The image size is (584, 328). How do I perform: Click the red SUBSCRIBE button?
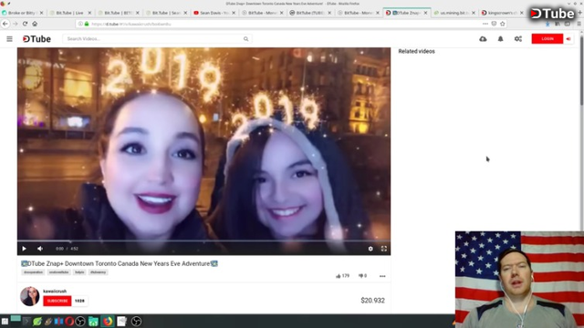tap(57, 301)
